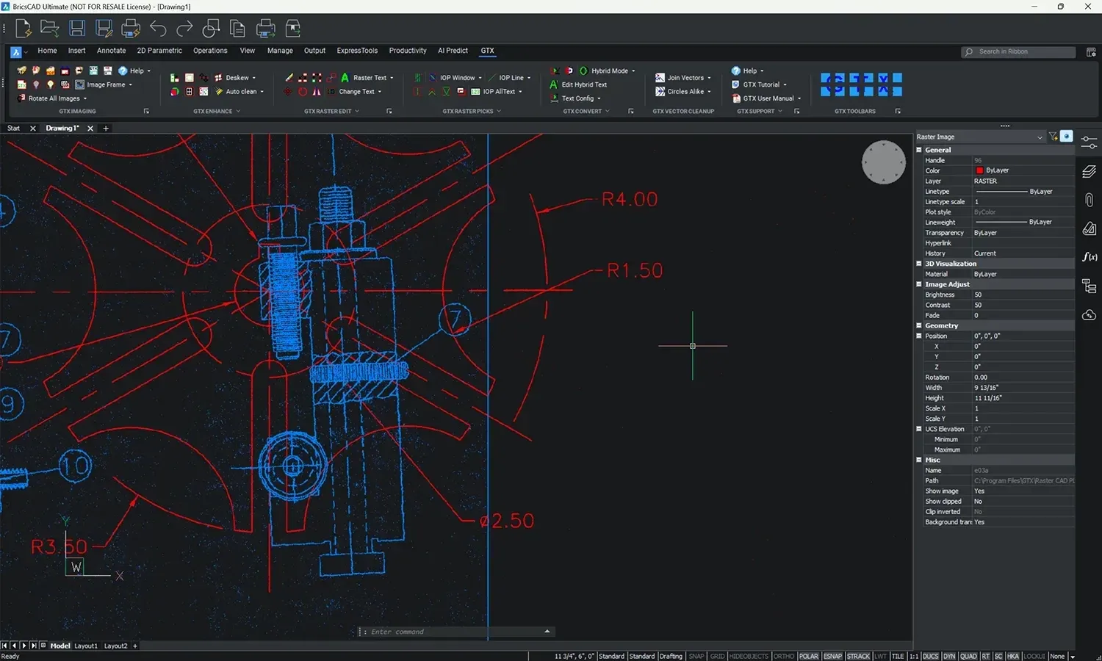1102x661 pixels.
Task: Click the Publish/export icon at toolbar end
Action: coord(293,29)
